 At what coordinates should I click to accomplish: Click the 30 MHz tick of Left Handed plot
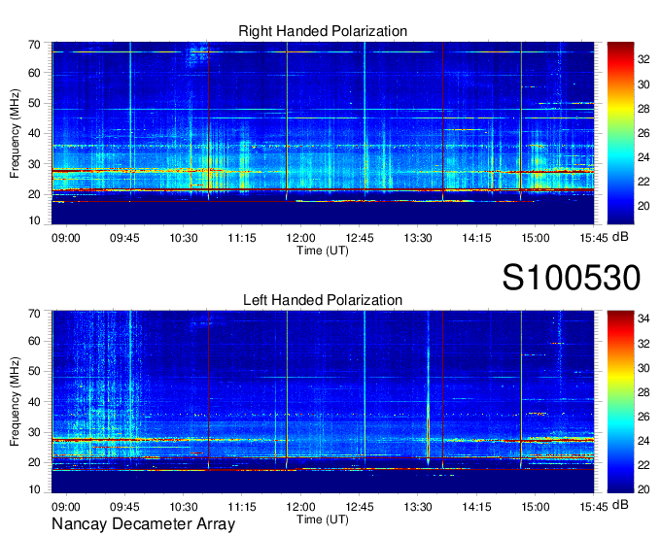tap(34, 432)
